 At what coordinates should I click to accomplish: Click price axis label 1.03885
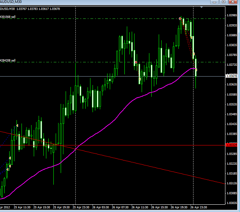pos(232,35)
